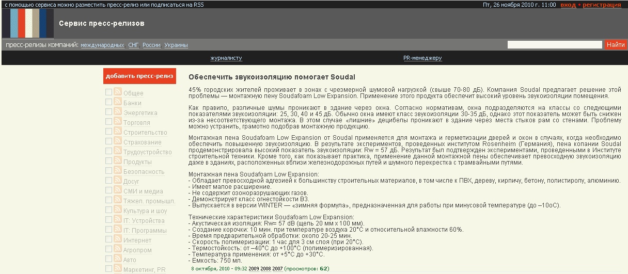The width and height of the screenshot is (628, 274).
Task: Click the RSS icon next to Тяжел. промышл.
Action: (x=118, y=200)
